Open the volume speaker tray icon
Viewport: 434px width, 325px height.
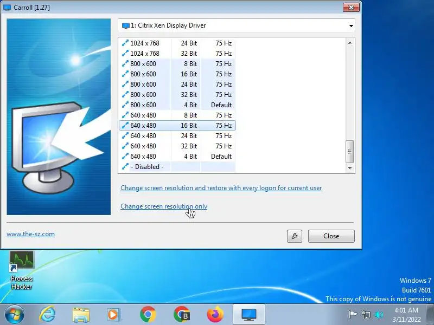click(x=379, y=315)
